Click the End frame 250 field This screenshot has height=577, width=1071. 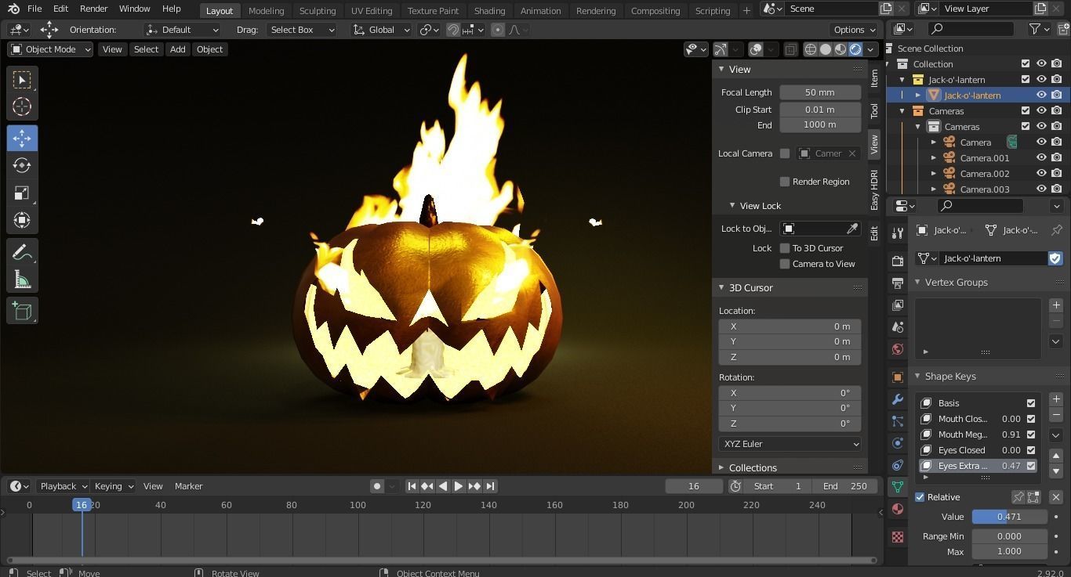point(845,486)
